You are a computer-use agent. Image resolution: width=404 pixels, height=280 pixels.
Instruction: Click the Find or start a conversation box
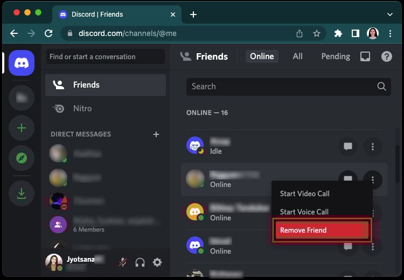(106, 56)
